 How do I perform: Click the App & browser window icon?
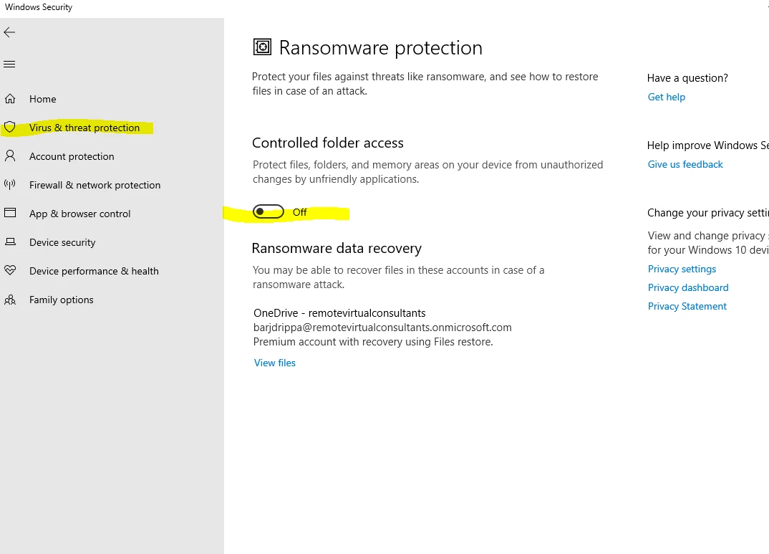click(x=10, y=213)
